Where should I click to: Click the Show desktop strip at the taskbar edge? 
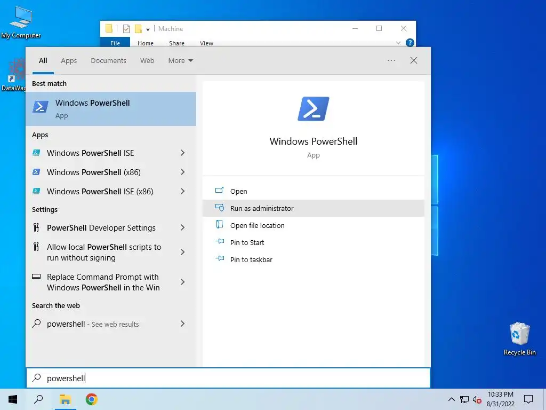click(x=544, y=399)
